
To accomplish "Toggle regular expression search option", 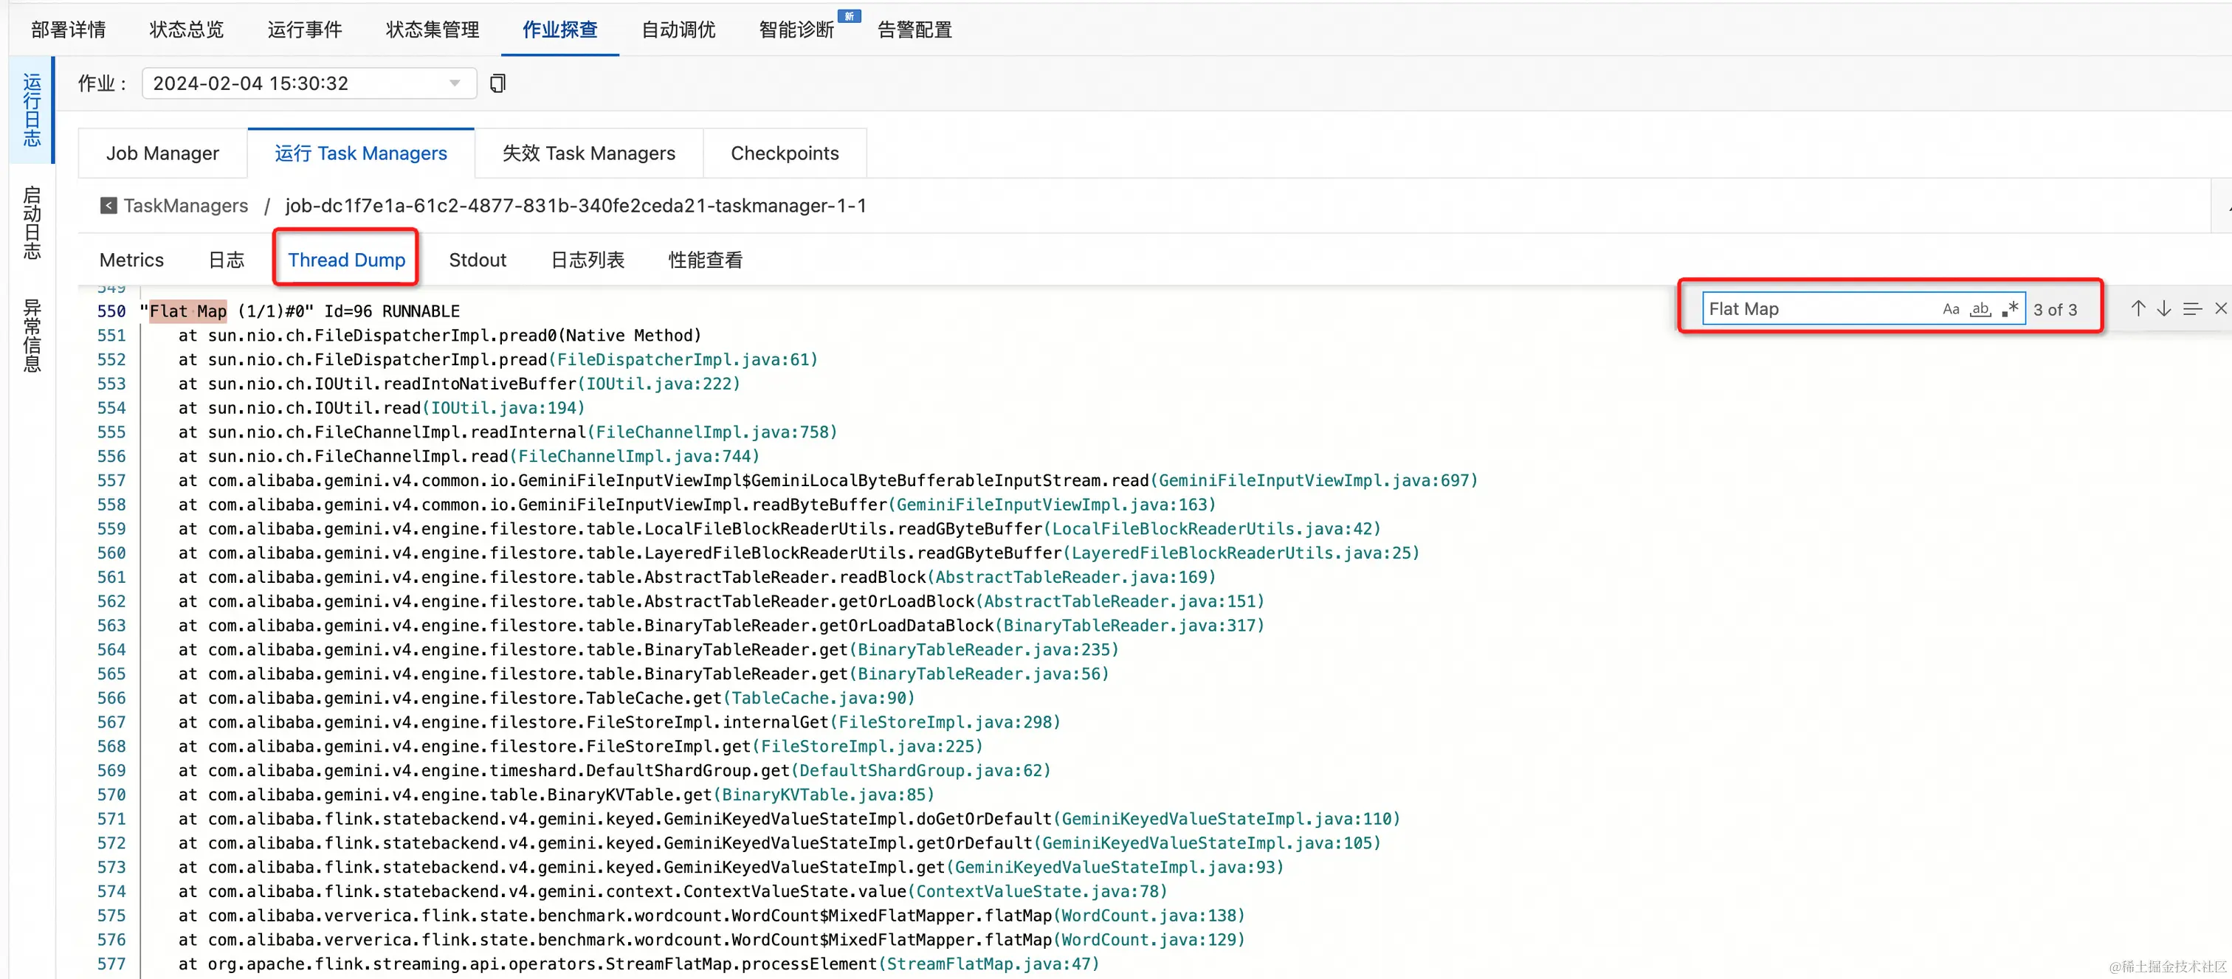I will point(2010,309).
